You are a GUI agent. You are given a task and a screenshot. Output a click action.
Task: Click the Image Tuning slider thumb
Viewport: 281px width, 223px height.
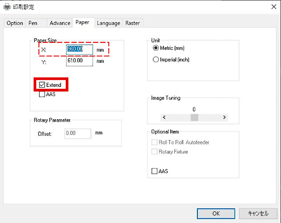(194, 117)
